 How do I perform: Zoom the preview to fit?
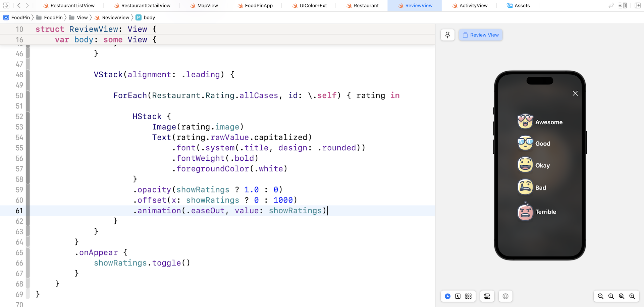click(x=622, y=296)
